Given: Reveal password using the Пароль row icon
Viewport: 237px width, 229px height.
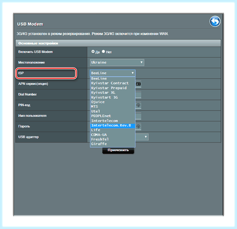Looking at the screenshot, I should [138, 126].
